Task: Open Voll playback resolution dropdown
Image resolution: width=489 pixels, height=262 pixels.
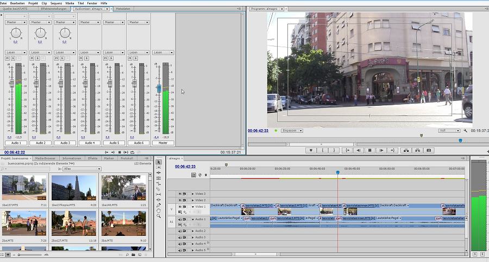Action: pyautogui.click(x=449, y=131)
